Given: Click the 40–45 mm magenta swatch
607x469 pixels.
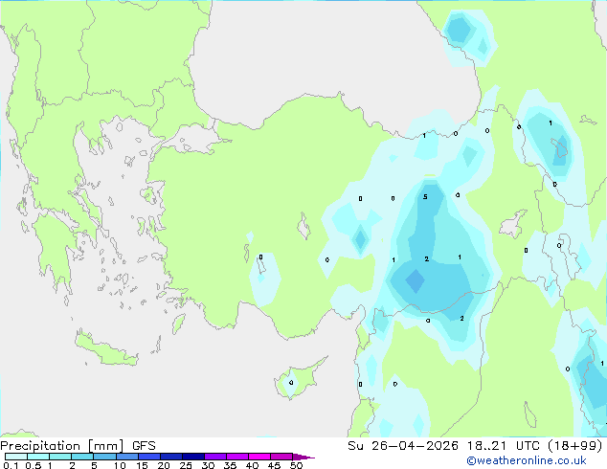Looking at the screenshot, I should click(259, 457).
